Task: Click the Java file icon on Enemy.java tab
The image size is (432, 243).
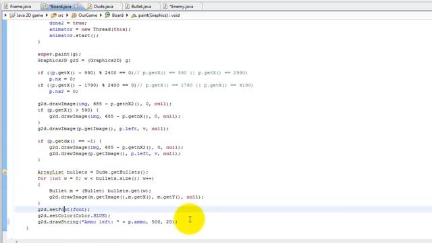Action: pyautogui.click(x=165, y=6)
